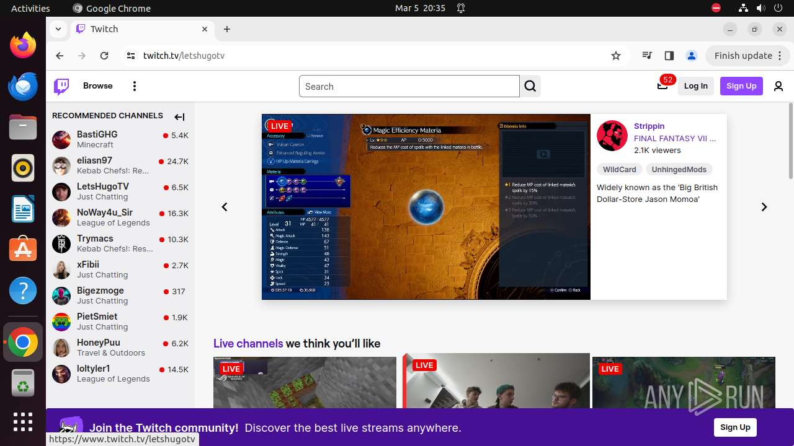Click the Live channels heading link

[248, 344]
